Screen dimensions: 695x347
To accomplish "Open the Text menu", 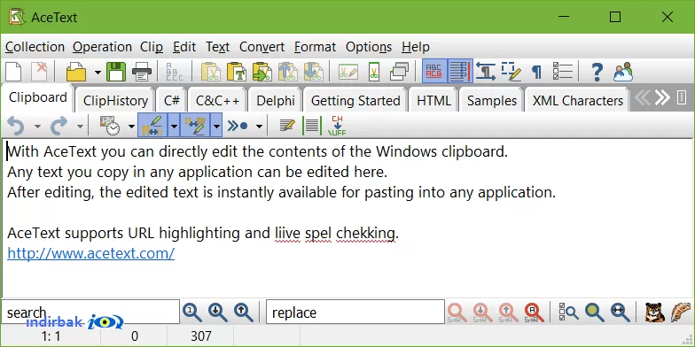I will 218,47.
